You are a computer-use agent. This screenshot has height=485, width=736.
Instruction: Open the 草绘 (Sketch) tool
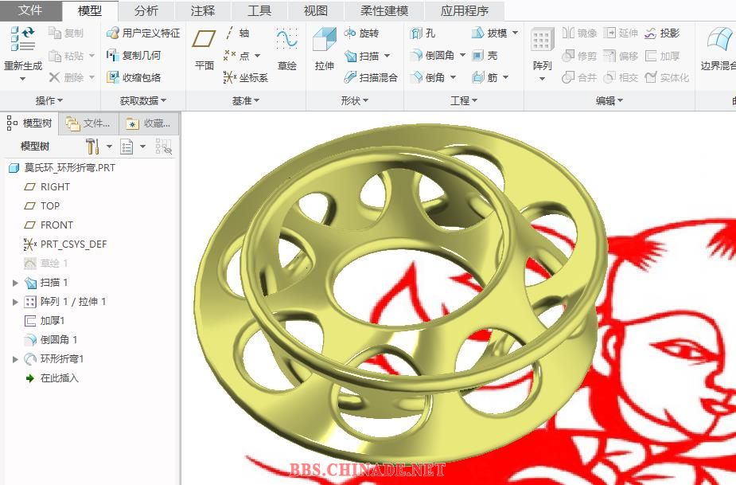click(286, 41)
